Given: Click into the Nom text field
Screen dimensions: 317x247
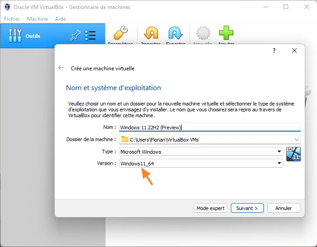Looking at the screenshot, I should coord(210,128).
